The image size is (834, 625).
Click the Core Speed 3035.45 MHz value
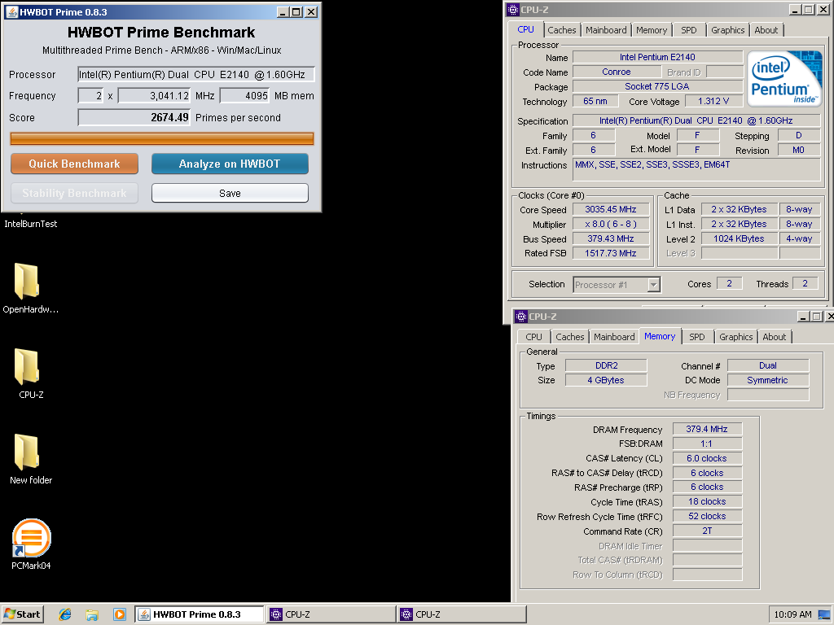[611, 209]
